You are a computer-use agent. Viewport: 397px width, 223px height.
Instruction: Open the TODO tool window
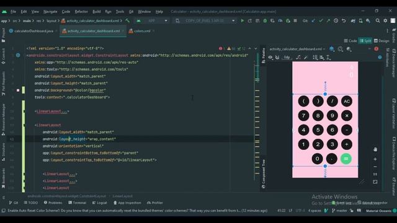click(x=30, y=203)
